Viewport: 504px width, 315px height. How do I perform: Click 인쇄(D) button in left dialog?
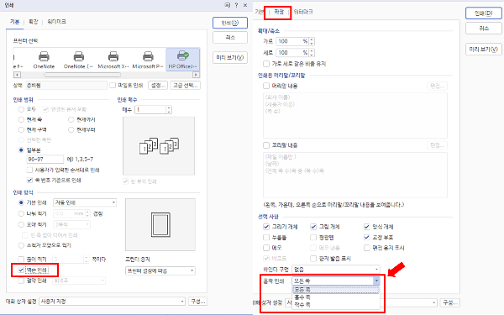point(230,23)
